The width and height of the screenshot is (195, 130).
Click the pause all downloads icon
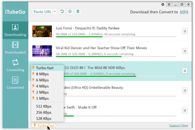(70, 11)
